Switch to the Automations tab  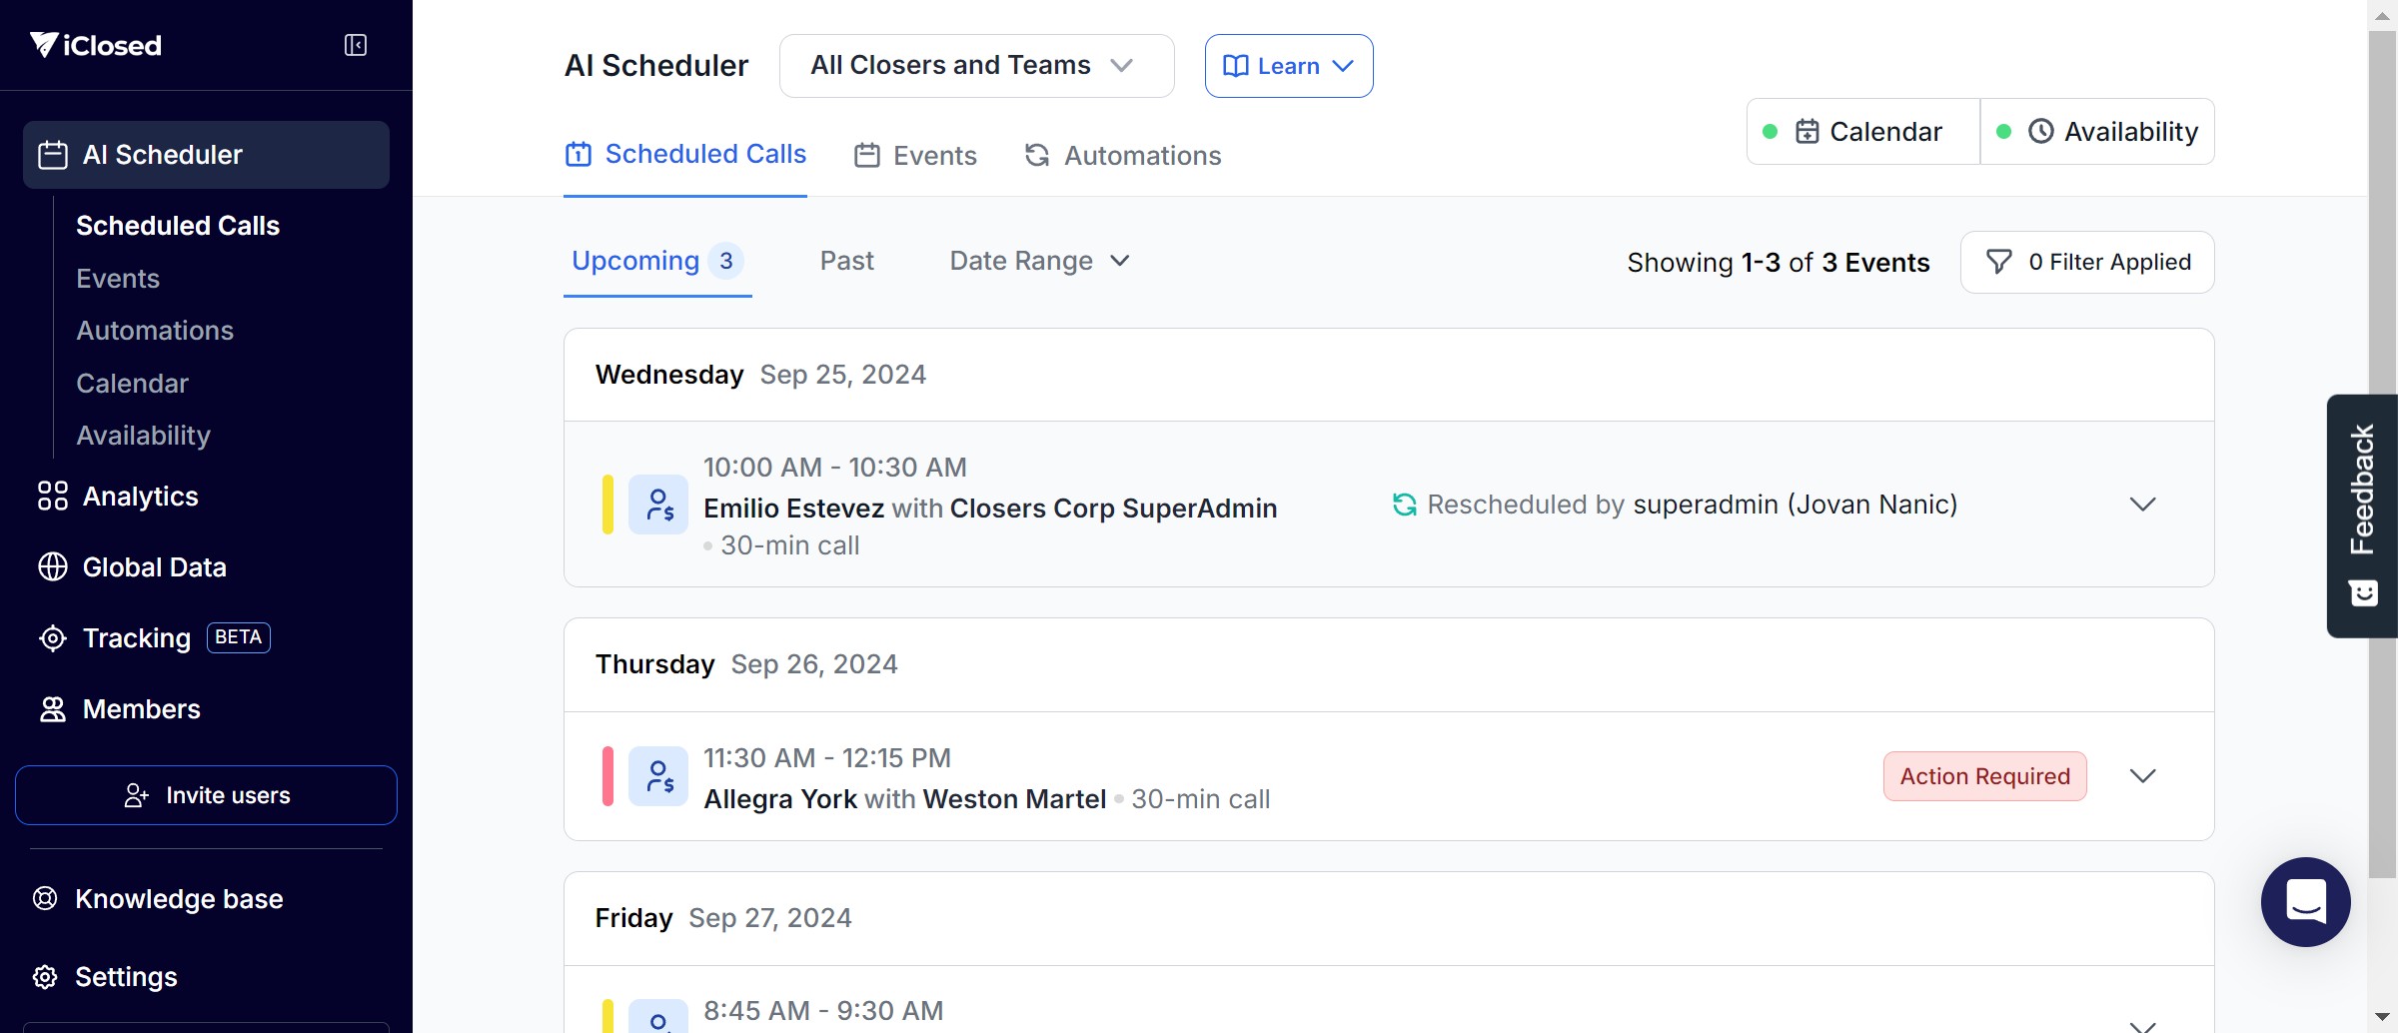click(1123, 156)
